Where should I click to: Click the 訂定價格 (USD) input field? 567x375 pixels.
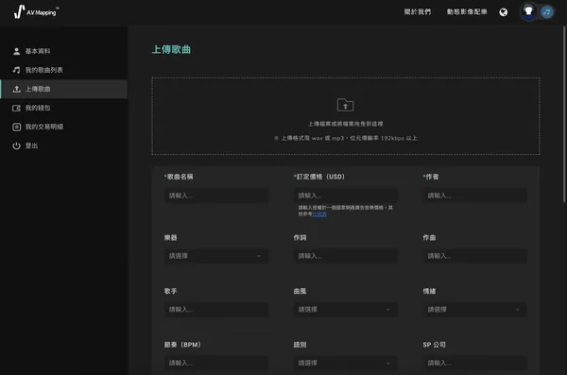tap(345, 196)
